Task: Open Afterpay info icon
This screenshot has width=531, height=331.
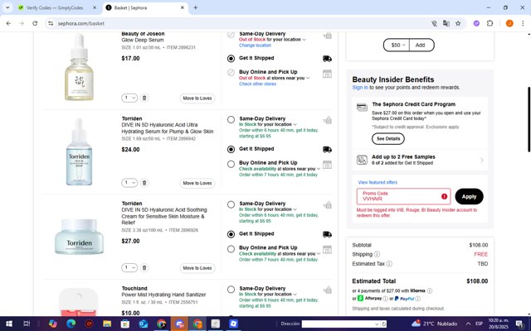Action: tap(385, 299)
